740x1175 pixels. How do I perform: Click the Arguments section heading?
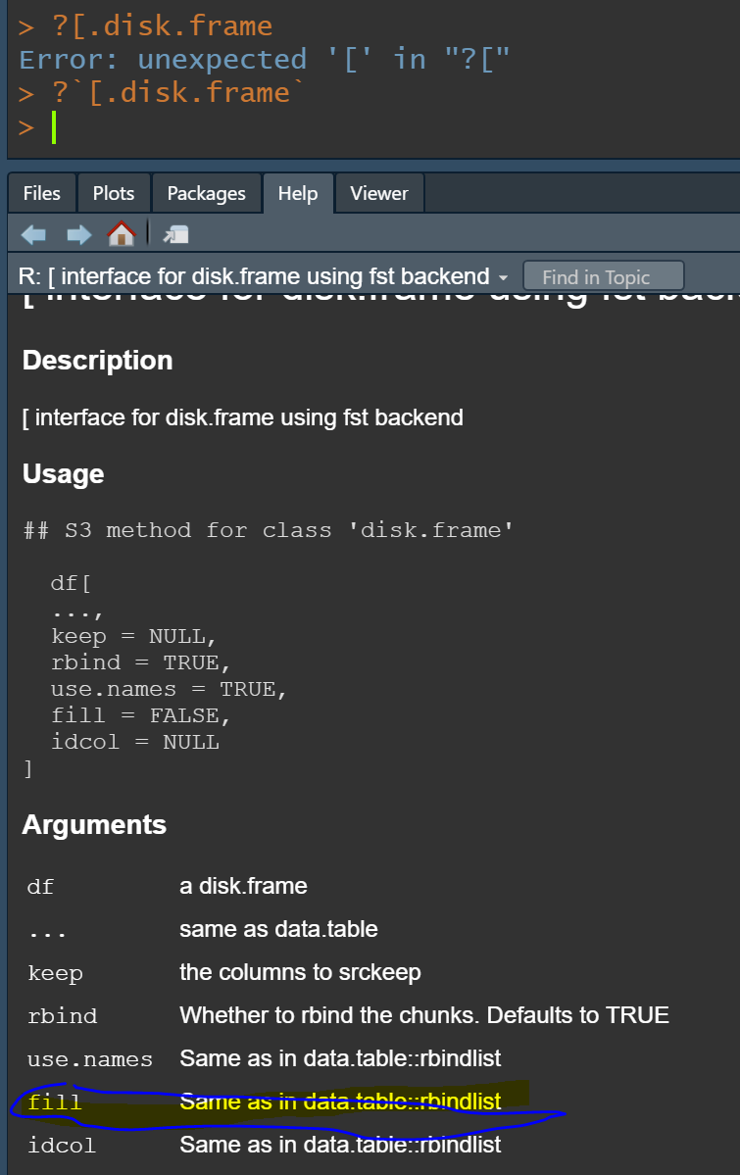point(94,824)
